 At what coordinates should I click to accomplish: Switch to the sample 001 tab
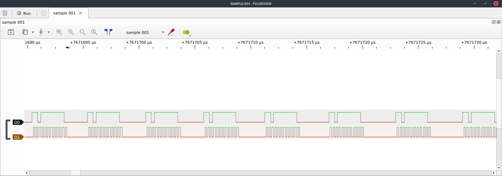coord(64,13)
